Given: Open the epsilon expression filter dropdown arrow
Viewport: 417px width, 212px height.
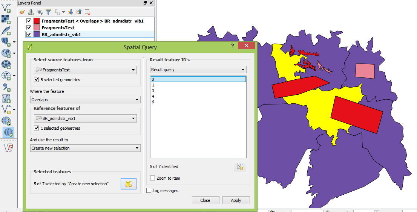Looking at the screenshot, I should click(x=63, y=12).
